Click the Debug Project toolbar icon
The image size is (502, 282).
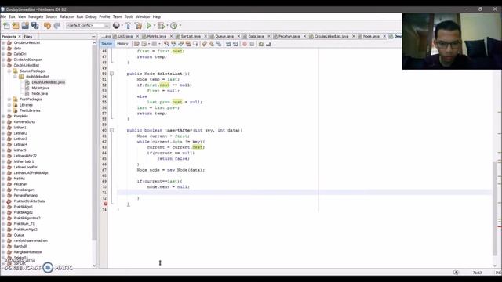[x=161, y=26]
